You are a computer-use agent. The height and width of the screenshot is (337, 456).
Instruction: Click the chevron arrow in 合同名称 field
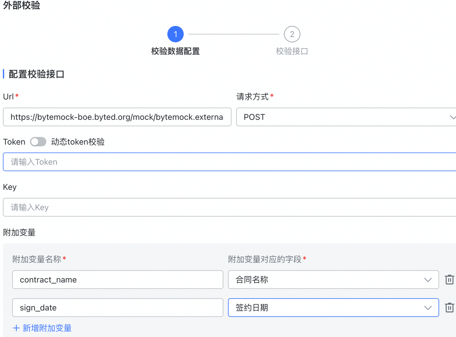pyautogui.click(x=428, y=280)
